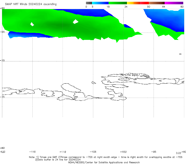
Task: Click the green 18-34 knot colorbar segment
Action: click(x=118, y=3)
